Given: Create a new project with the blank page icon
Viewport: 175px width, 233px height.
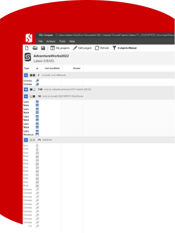Looking at the screenshot, I should [x=26, y=48].
